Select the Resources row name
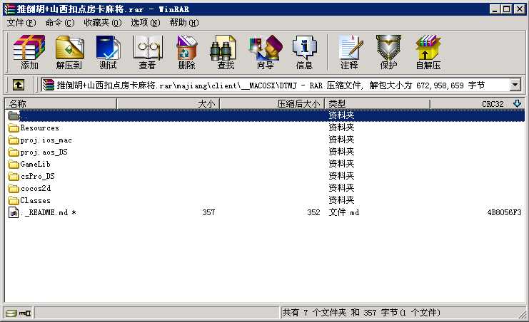This screenshot has width=529, height=322. [39, 128]
